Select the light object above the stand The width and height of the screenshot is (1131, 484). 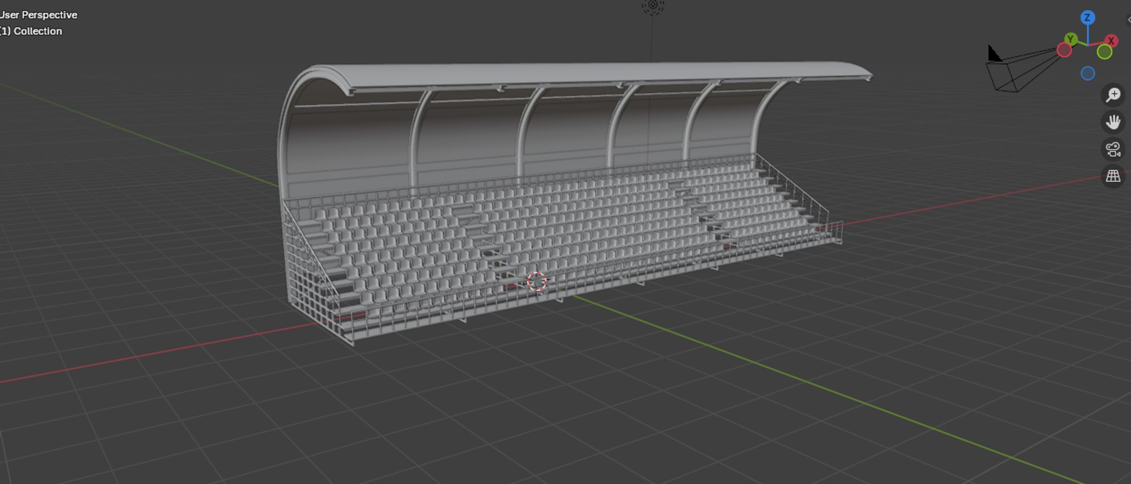(x=653, y=6)
